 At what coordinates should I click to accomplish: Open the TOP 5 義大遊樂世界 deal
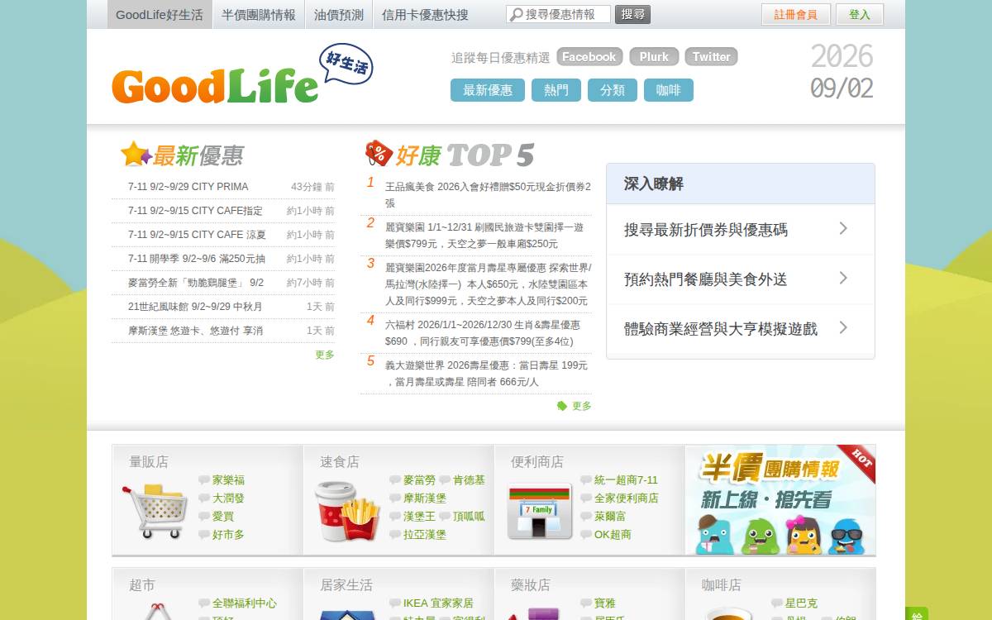pos(486,374)
